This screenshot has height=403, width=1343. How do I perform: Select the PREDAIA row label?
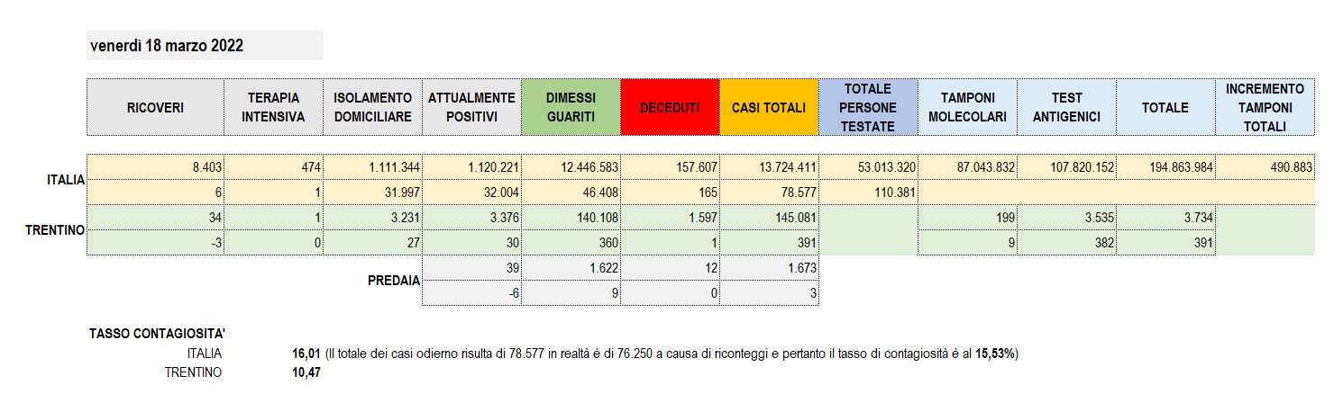(394, 281)
